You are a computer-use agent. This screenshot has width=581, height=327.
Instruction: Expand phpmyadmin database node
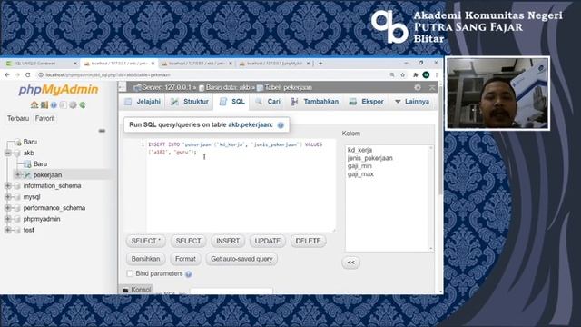(8, 219)
